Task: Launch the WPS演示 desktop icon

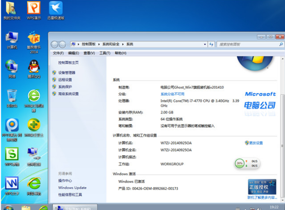Action: click(x=34, y=10)
